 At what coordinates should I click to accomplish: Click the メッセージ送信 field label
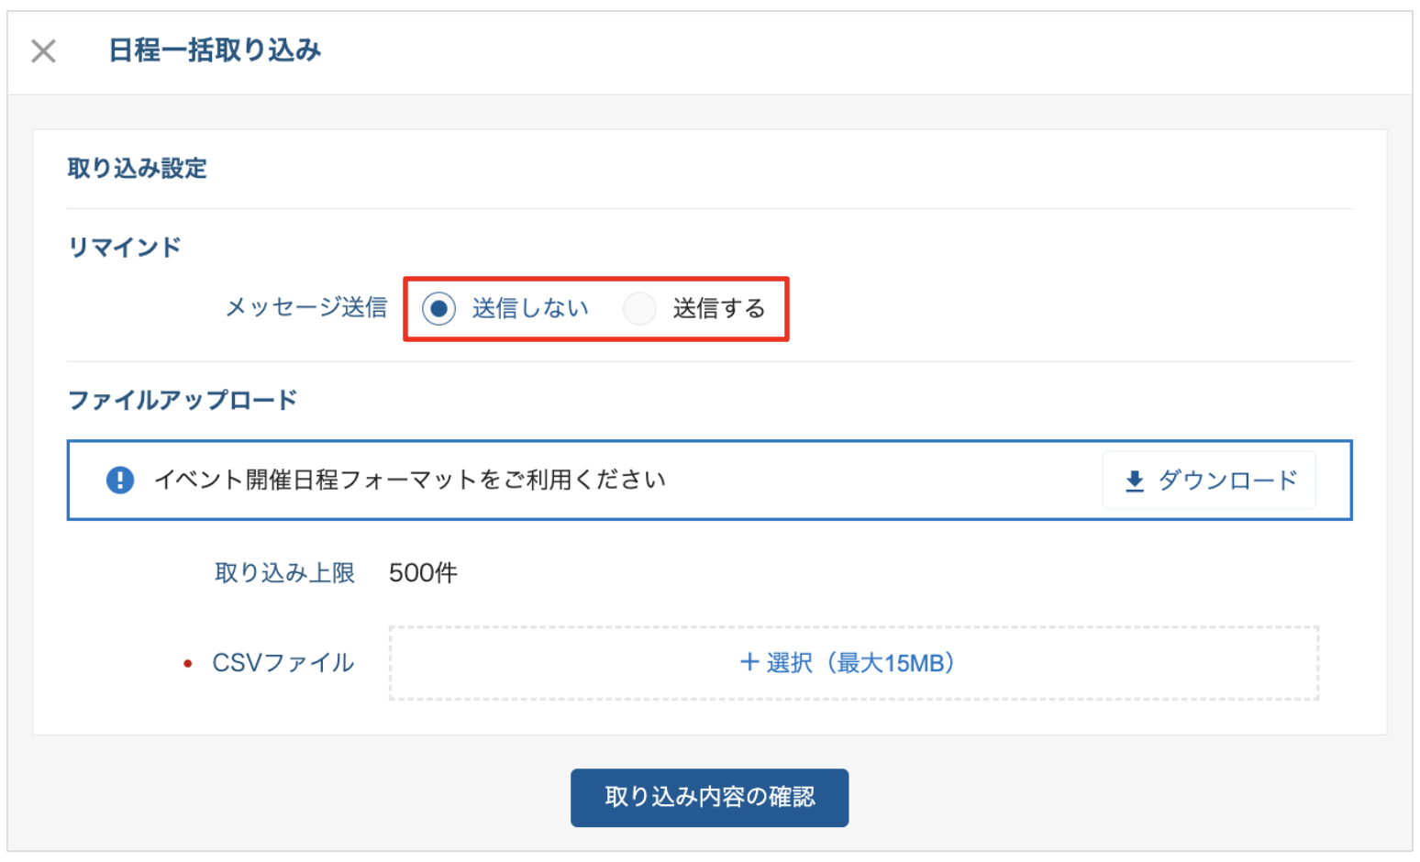pyautogui.click(x=306, y=308)
